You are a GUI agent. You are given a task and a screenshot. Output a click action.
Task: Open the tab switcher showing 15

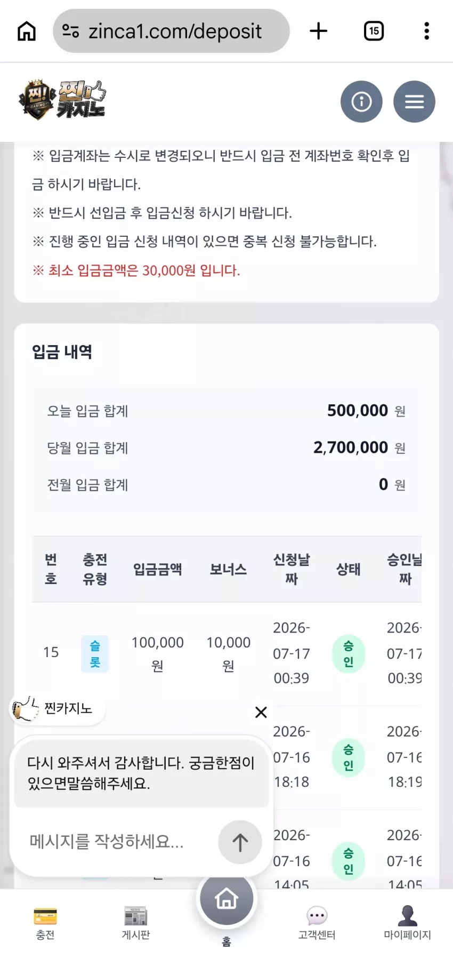pyautogui.click(x=374, y=31)
